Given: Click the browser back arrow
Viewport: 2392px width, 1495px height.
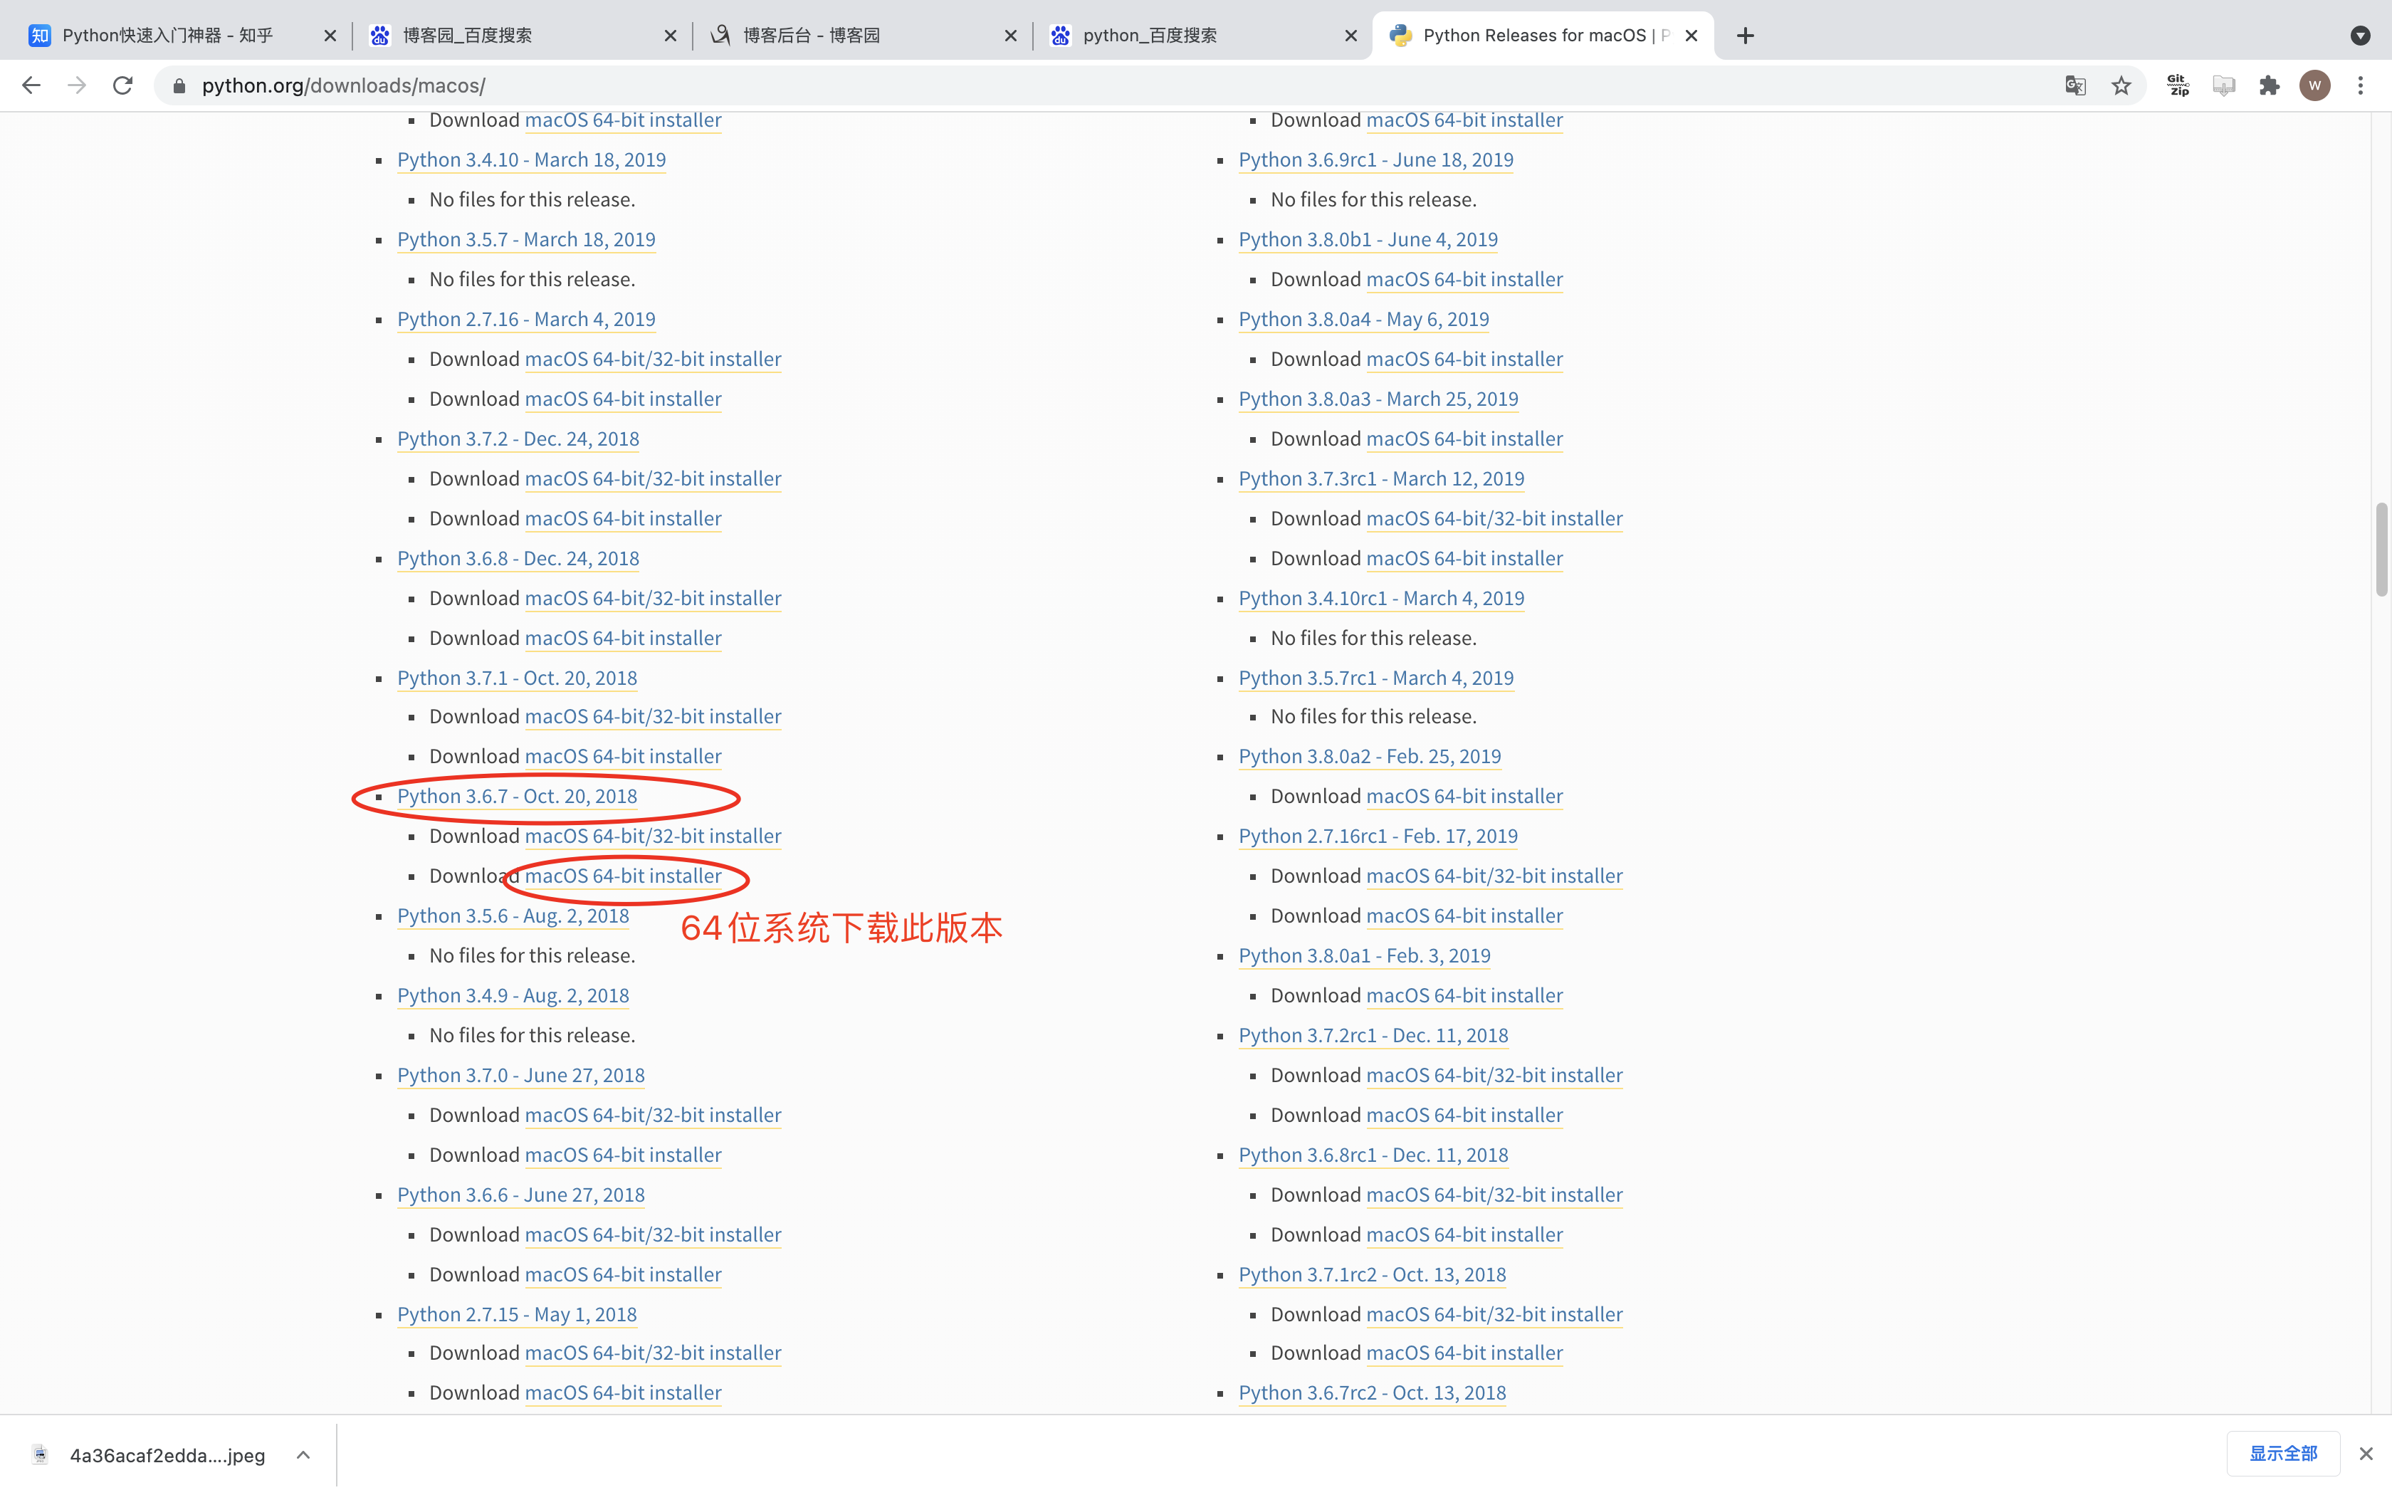Looking at the screenshot, I should [x=31, y=86].
